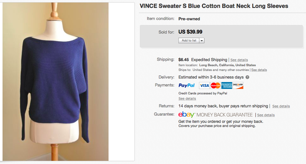Open See details for Ships to countries
Image resolution: width=306 pixels, height=164 pixels.
259,70
